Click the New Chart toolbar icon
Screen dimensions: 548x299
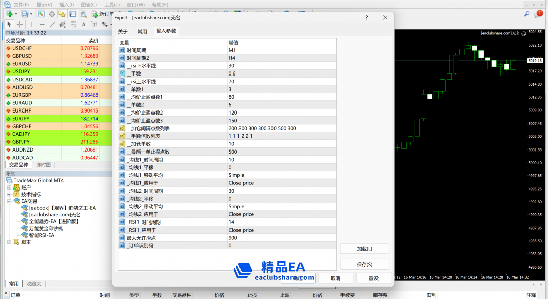point(9,14)
